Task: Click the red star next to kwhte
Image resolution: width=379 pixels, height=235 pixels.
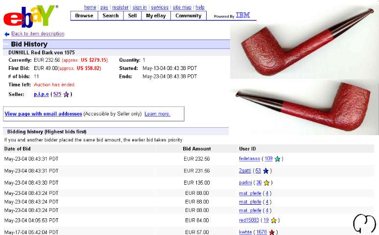Action: [x=272, y=233]
